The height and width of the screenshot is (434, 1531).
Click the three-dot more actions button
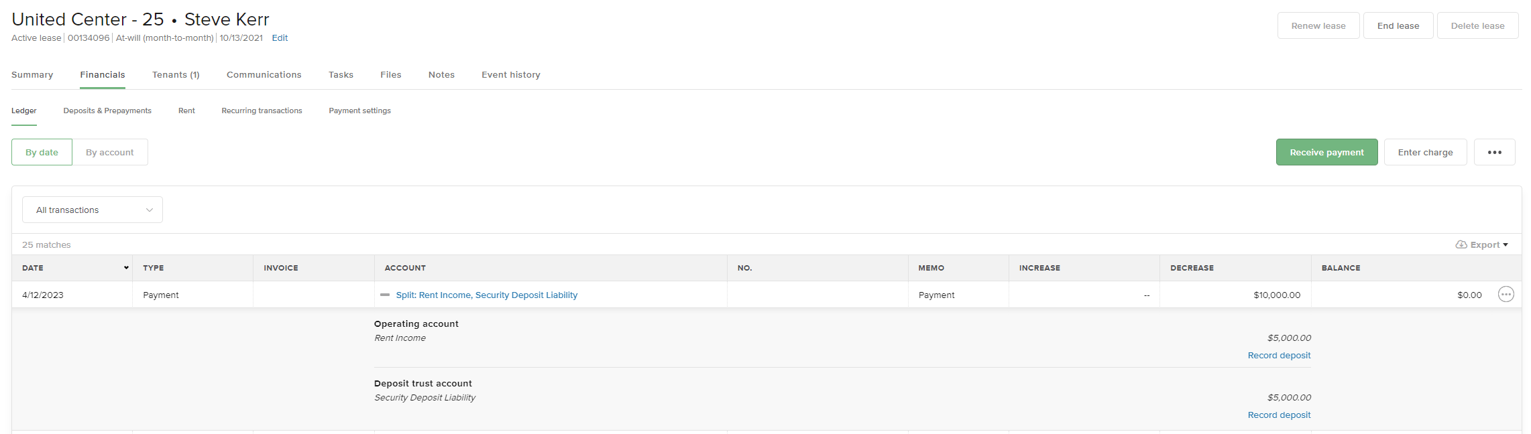click(1494, 152)
